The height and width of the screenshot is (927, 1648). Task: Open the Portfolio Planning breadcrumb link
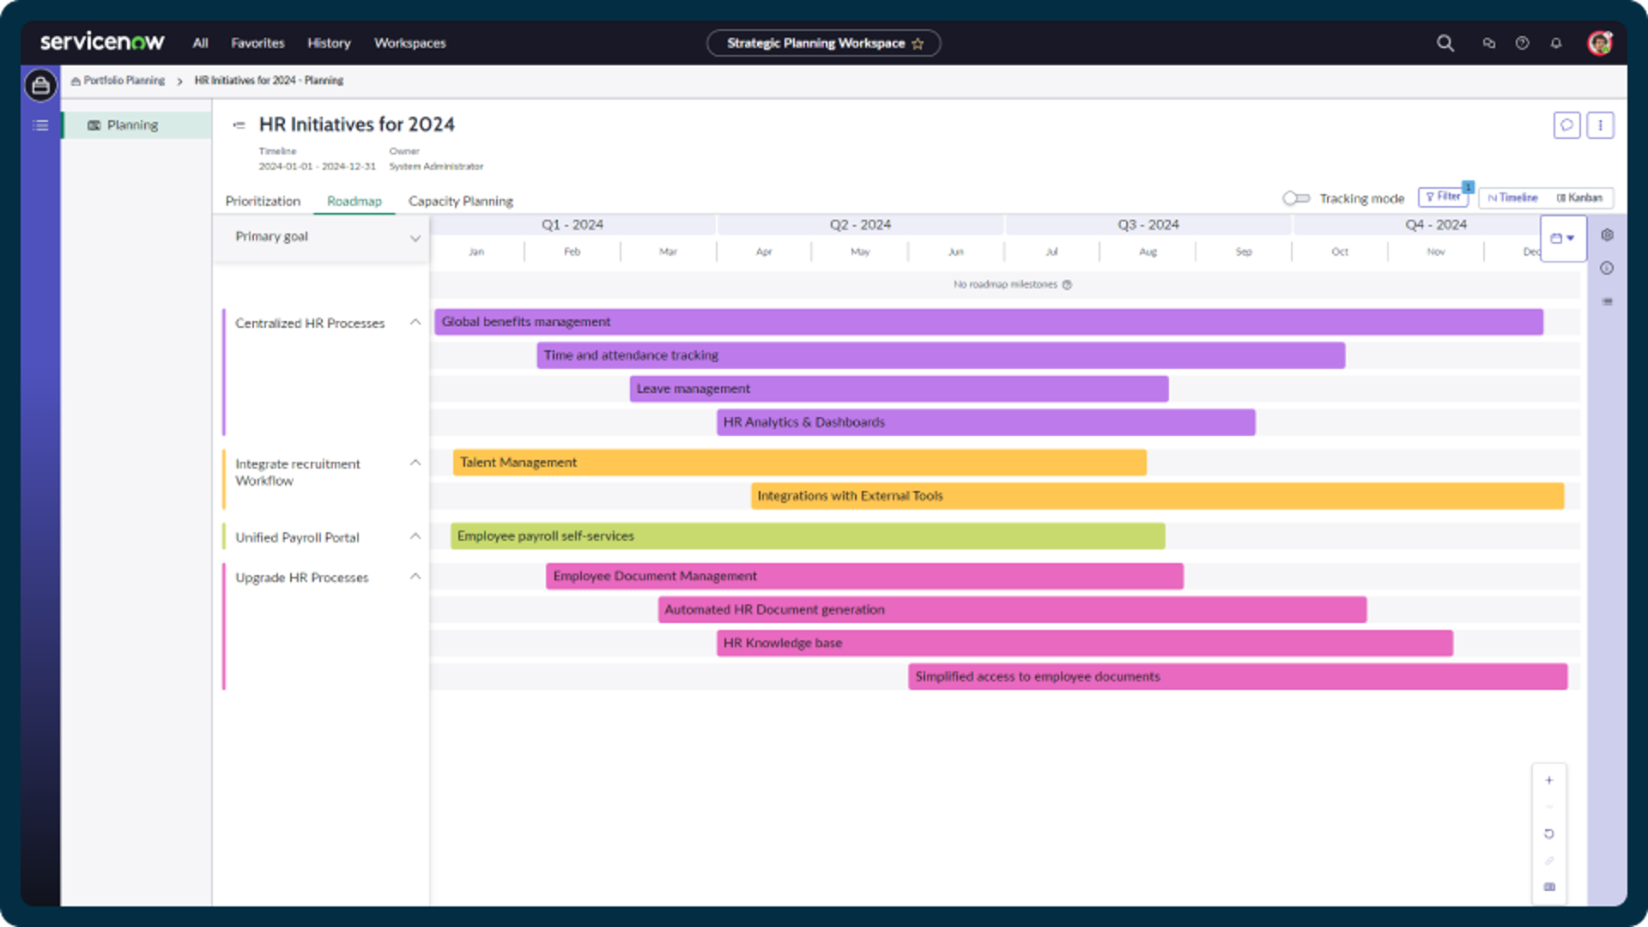pyautogui.click(x=124, y=80)
